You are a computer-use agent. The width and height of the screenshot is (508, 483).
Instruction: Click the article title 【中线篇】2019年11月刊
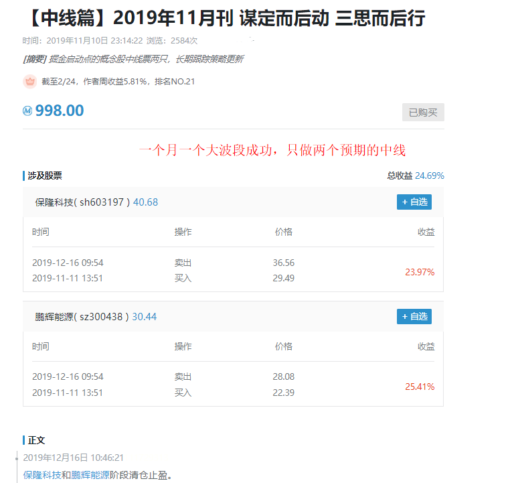click(227, 18)
